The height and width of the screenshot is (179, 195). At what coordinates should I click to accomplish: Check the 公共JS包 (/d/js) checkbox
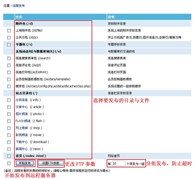[9, 37]
